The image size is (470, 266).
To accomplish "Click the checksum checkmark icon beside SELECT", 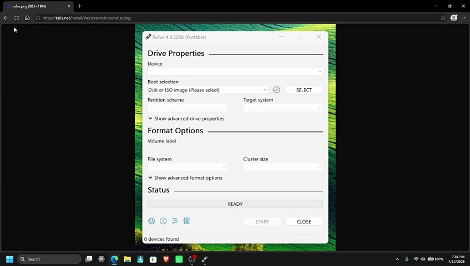I will coord(276,90).
